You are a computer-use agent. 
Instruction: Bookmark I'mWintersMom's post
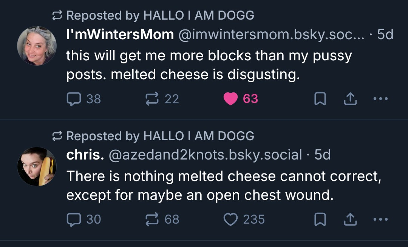(x=320, y=99)
